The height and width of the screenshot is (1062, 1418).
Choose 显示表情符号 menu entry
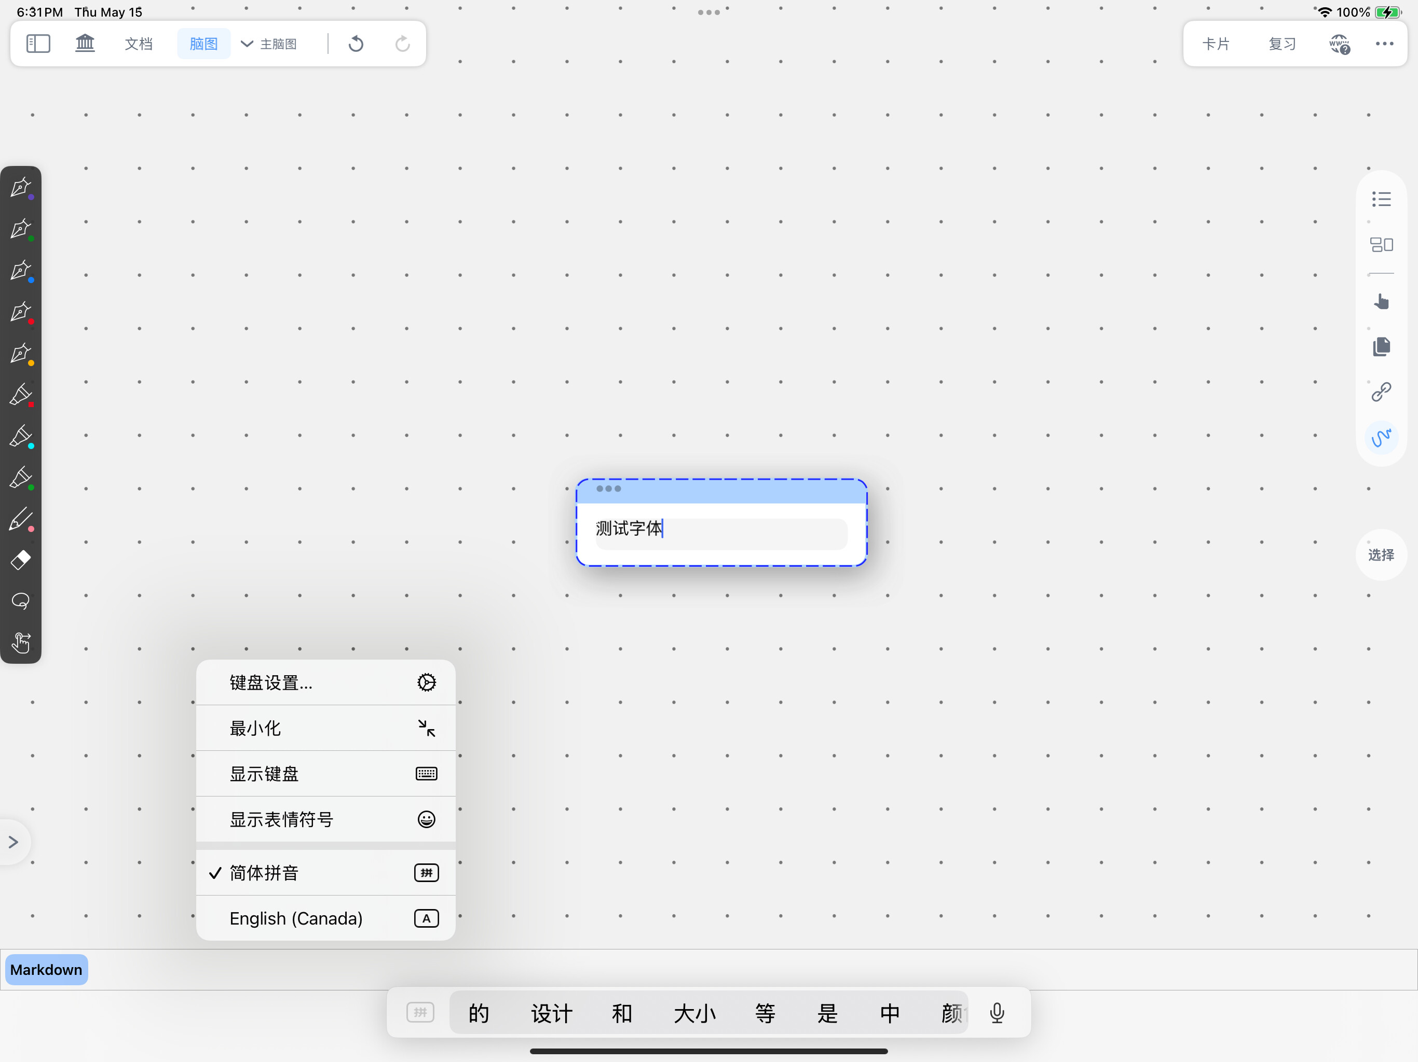[x=325, y=819]
